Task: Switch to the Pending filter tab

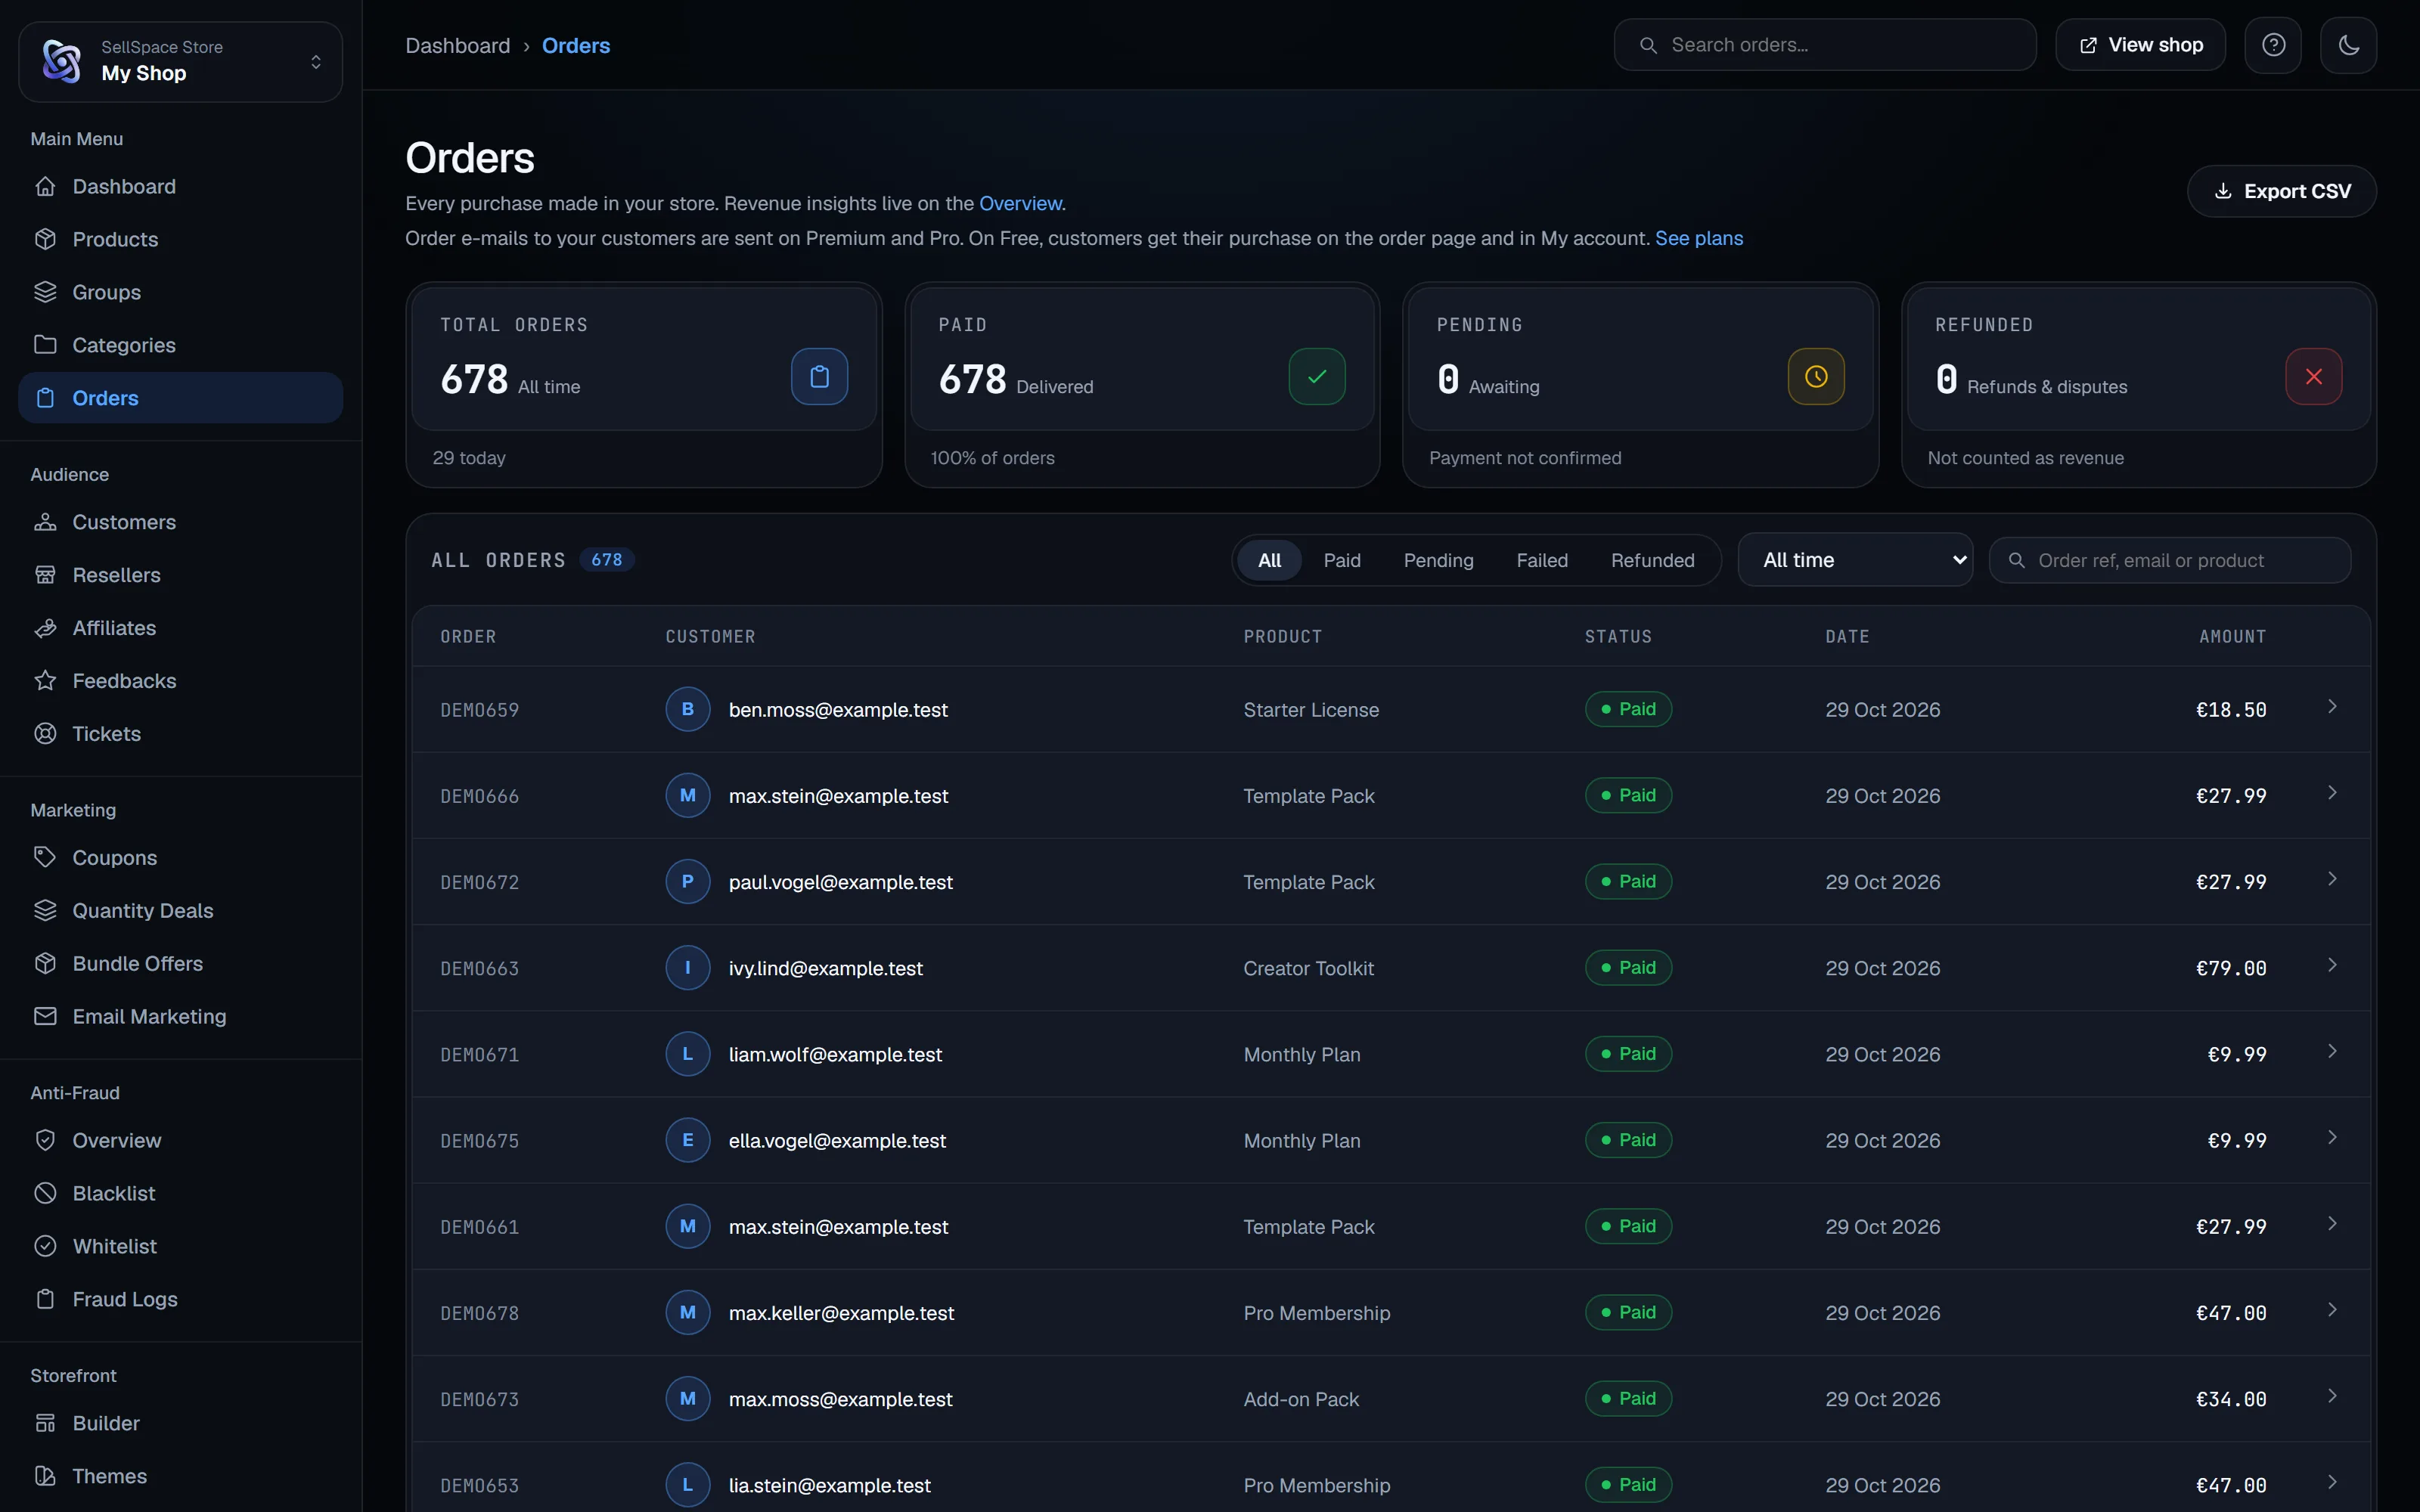Action: [x=1438, y=560]
